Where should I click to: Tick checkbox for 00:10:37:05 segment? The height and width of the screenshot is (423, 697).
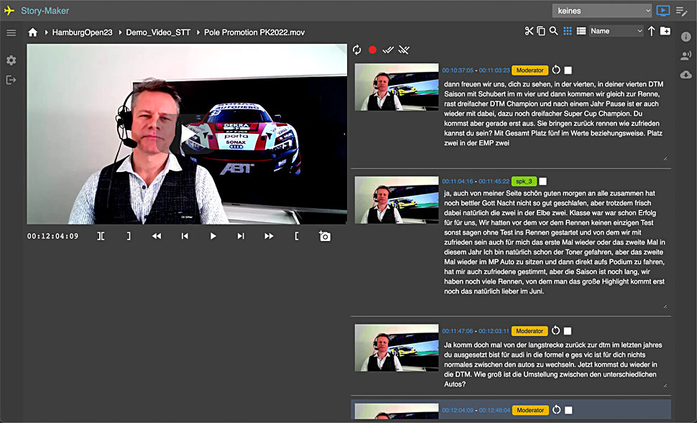coord(568,70)
